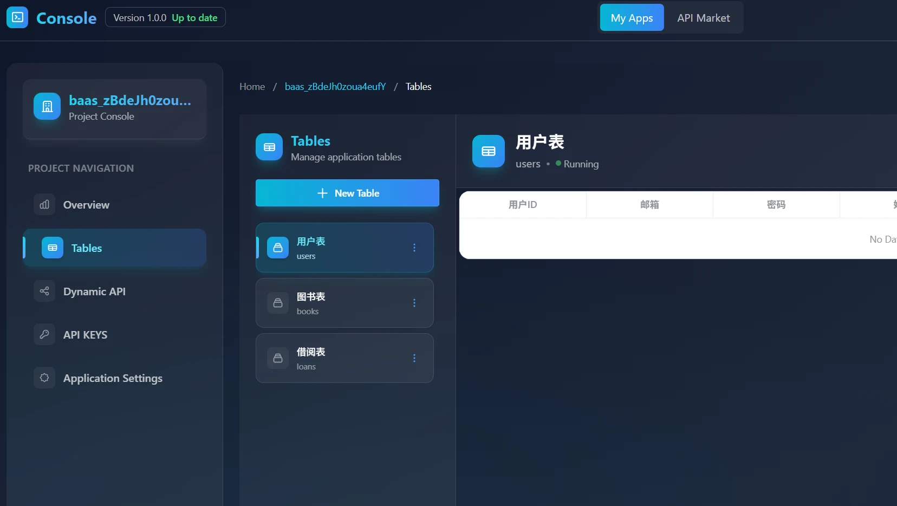Viewport: 897px width, 506px height.
Task: Click the API KEYS key icon
Action: pyautogui.click(x=44, y=335)
